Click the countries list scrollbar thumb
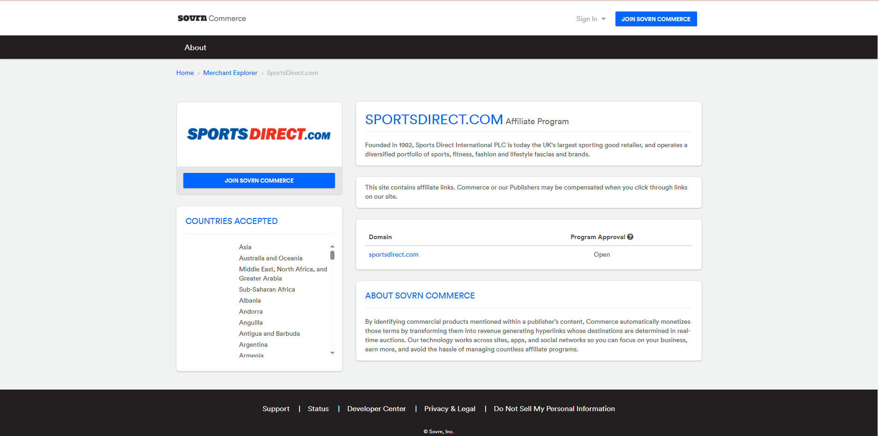 [332, 255]
